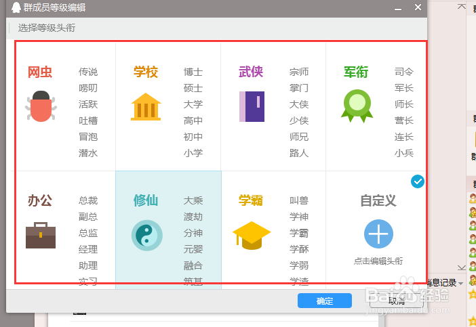
Task: Click the 大侠 rank text
Action: 299,104
